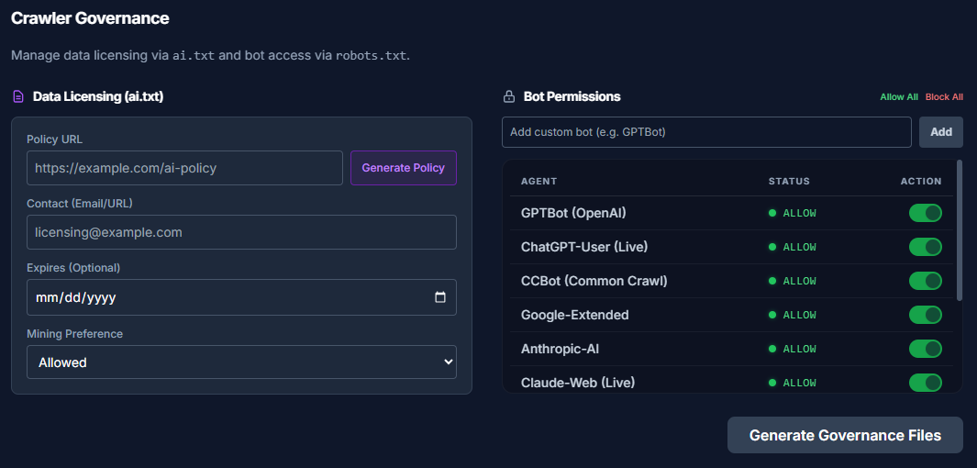Click the ChatGPT-User (Live) agent name

click(x=584, y=247)
